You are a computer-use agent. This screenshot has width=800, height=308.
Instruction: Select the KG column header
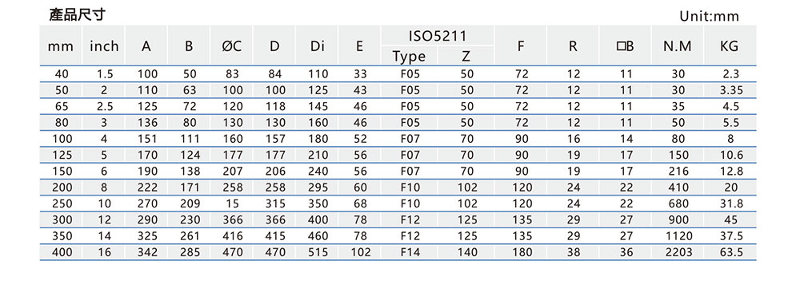click(730, 45)
